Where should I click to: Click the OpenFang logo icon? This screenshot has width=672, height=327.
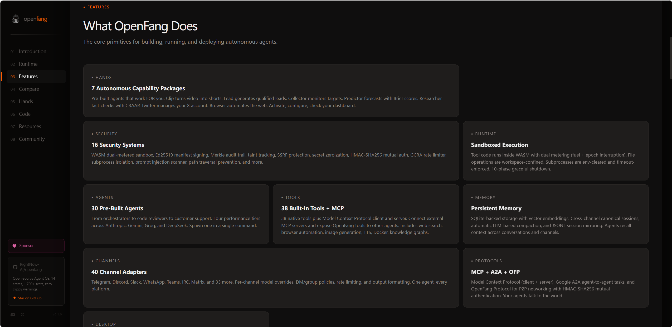16,19
